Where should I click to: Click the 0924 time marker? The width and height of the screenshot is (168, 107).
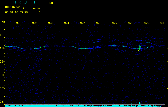point(66,23)
